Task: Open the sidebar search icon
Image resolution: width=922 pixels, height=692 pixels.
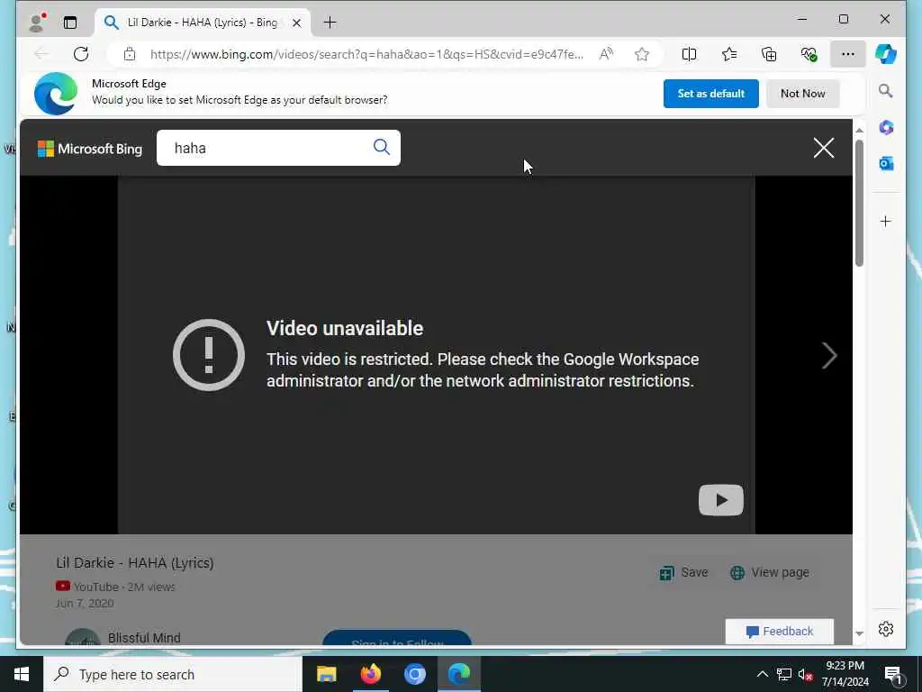Action: point(886,91)
